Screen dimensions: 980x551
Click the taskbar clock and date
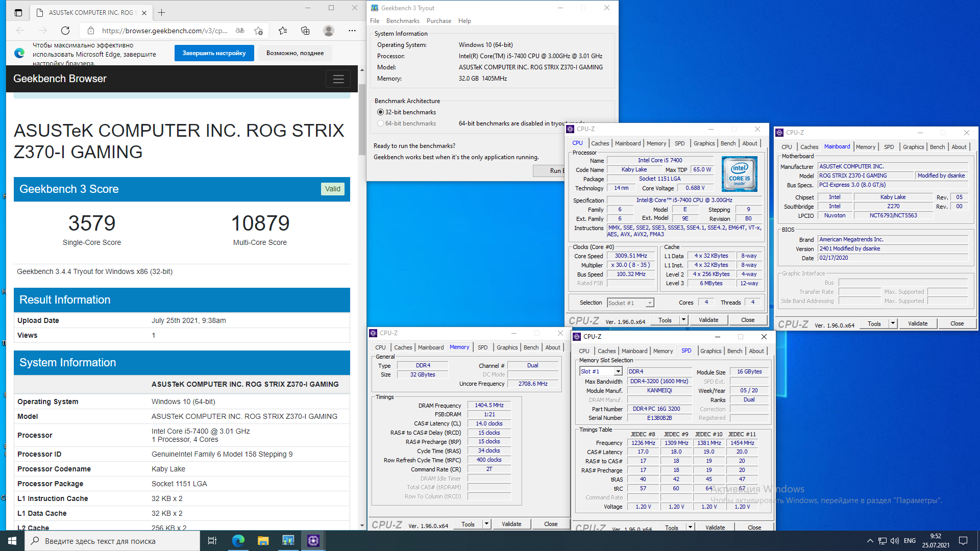(936, 541)
